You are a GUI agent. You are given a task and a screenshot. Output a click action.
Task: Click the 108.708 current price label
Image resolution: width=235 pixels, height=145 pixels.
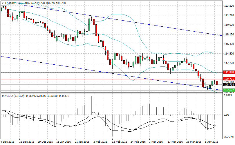click(229, 85)
